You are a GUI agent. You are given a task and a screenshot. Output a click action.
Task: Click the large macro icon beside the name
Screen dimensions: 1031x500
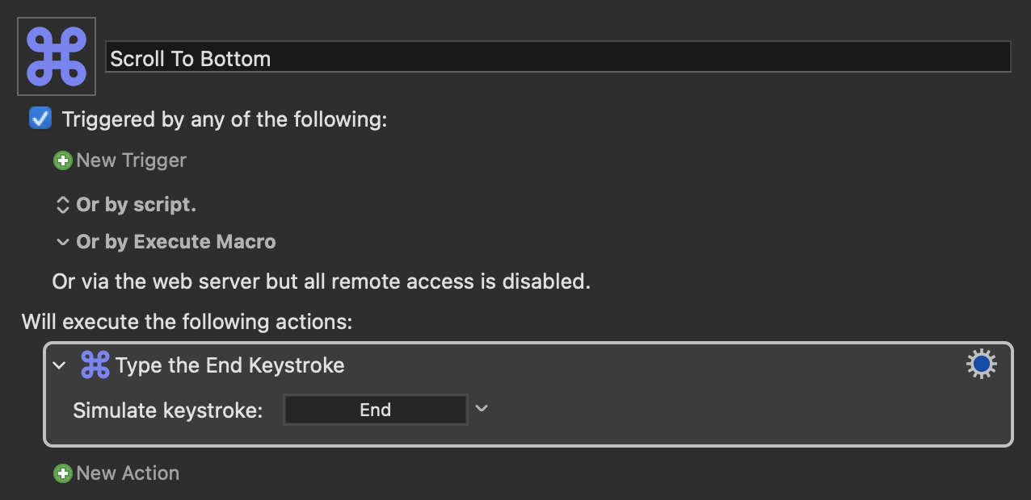[57, 56]
